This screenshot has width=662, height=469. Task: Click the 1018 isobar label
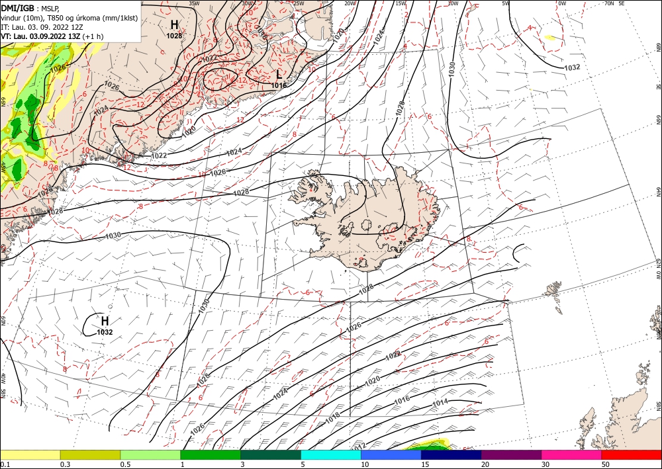click(333, 418)
